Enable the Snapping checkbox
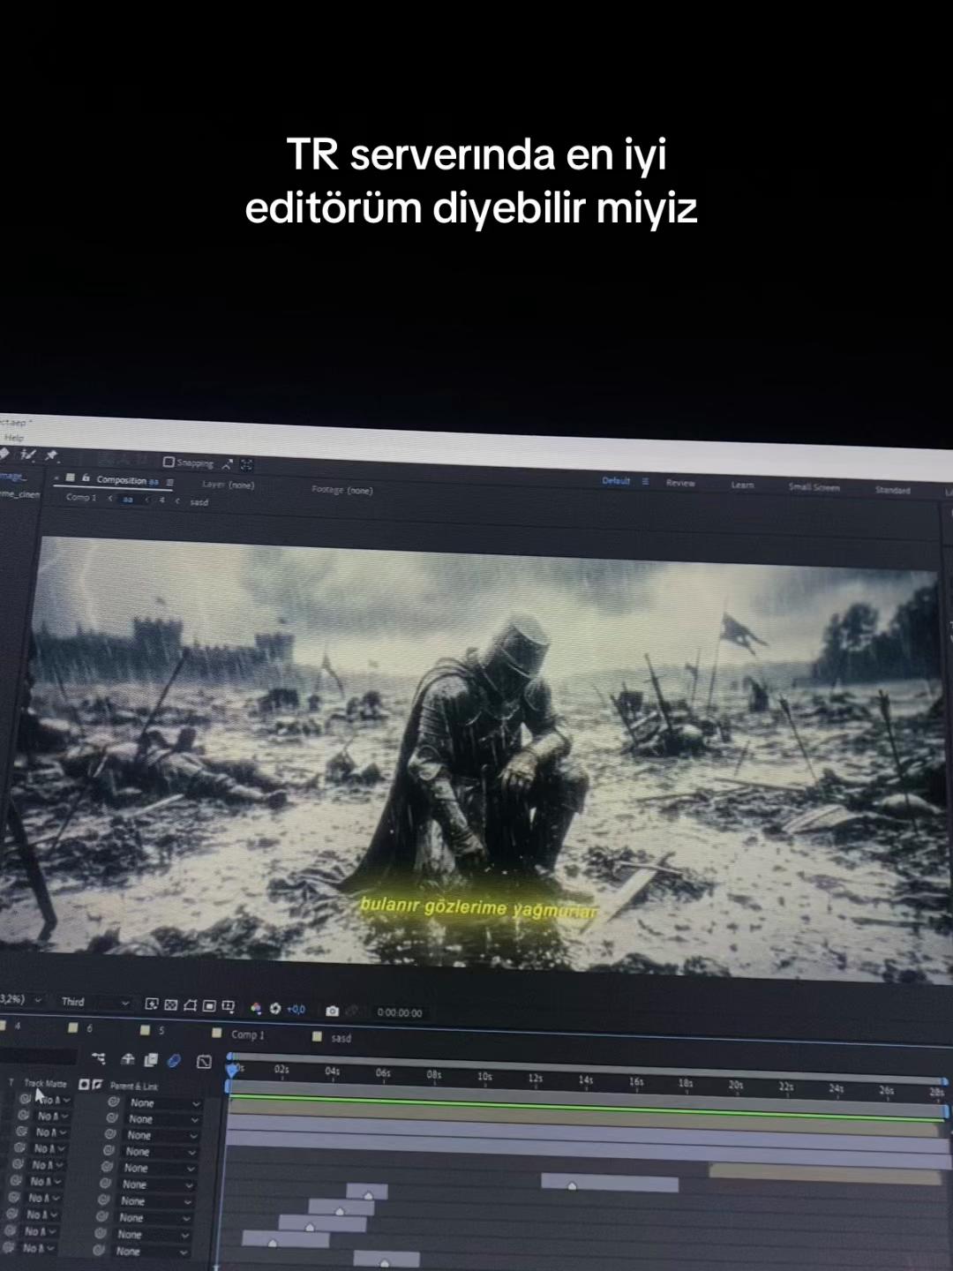 tap(169, 462)
